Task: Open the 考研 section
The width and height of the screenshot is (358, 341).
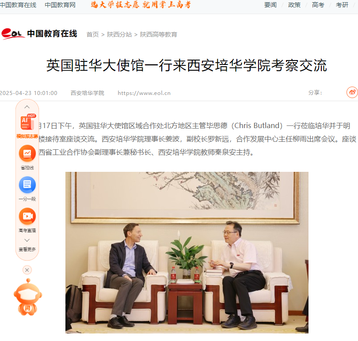Action: [342, 5]
